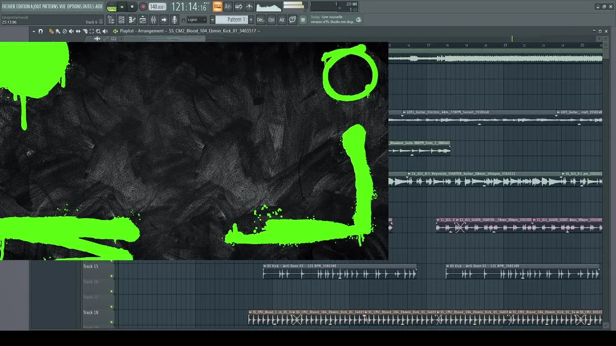
Task: Click the circular icon right of the Alt button
Action: [x=292, y=20]
